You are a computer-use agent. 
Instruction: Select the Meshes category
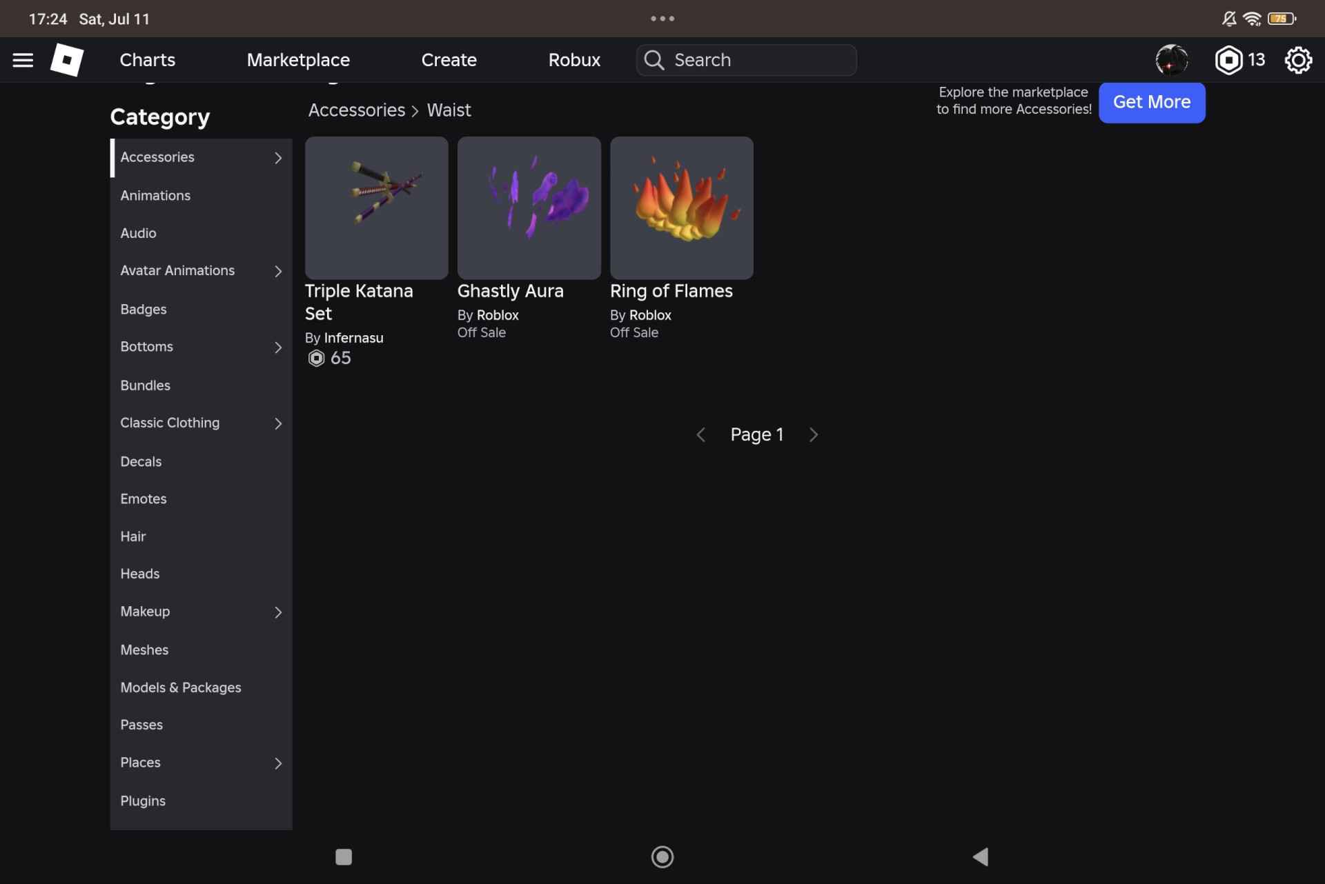coord(201,650)
